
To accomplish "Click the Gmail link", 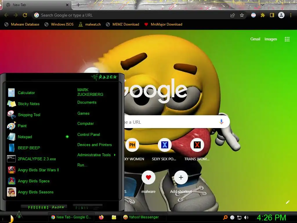I will (x=255, y=39).
